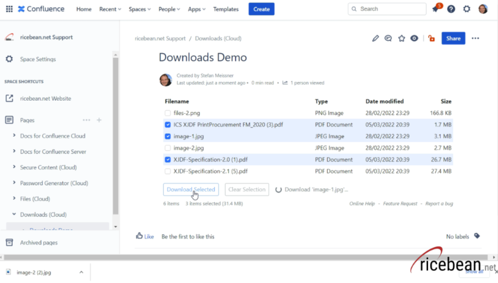Click the Download Selected button
The width and height of the screenshot is (498, 283).
click(x=191, y=190)
